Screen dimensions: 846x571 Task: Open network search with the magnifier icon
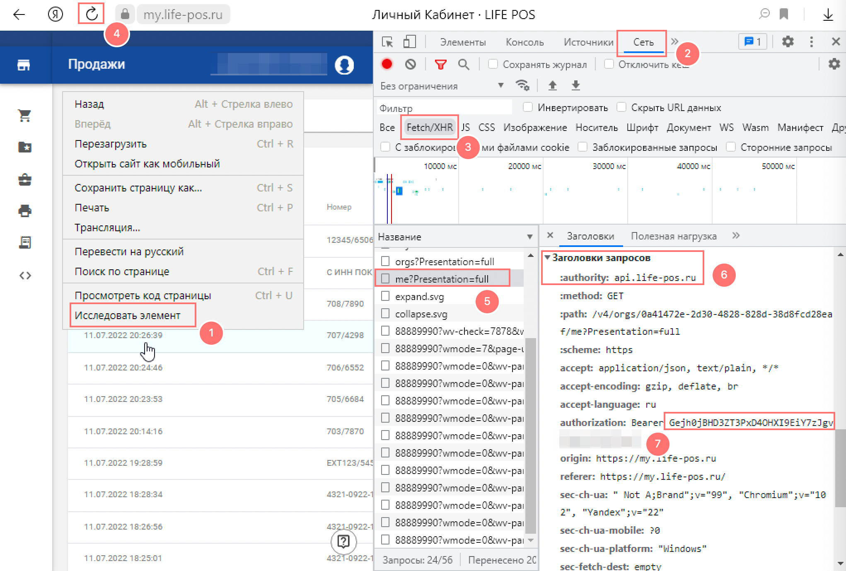tap(464, 64)
